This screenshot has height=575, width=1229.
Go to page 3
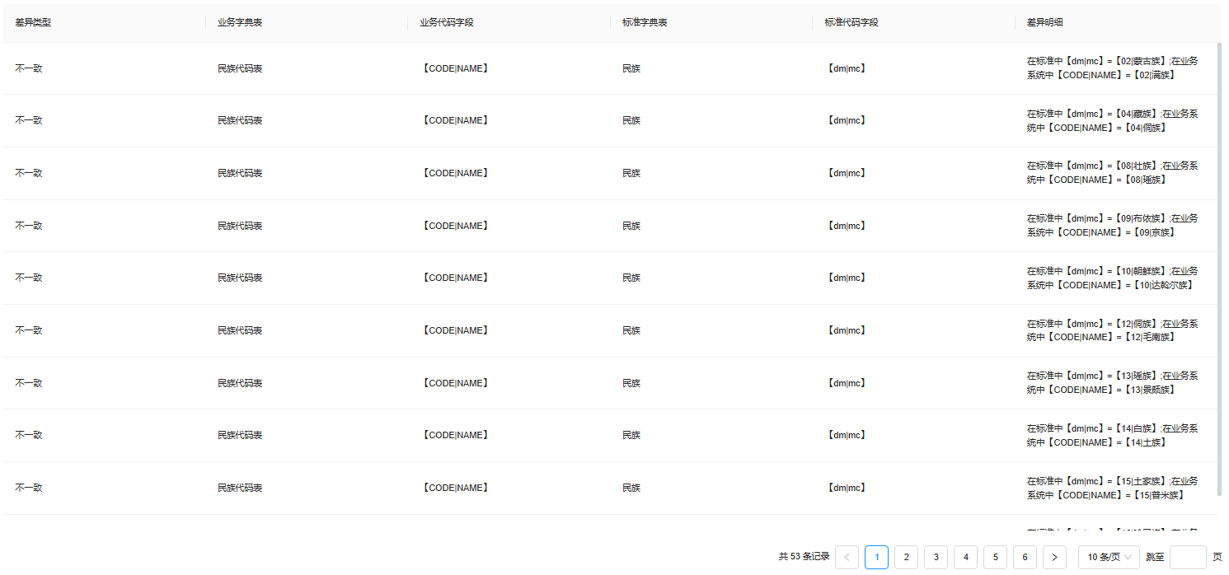pyautogui.click(x=936, y=558)
